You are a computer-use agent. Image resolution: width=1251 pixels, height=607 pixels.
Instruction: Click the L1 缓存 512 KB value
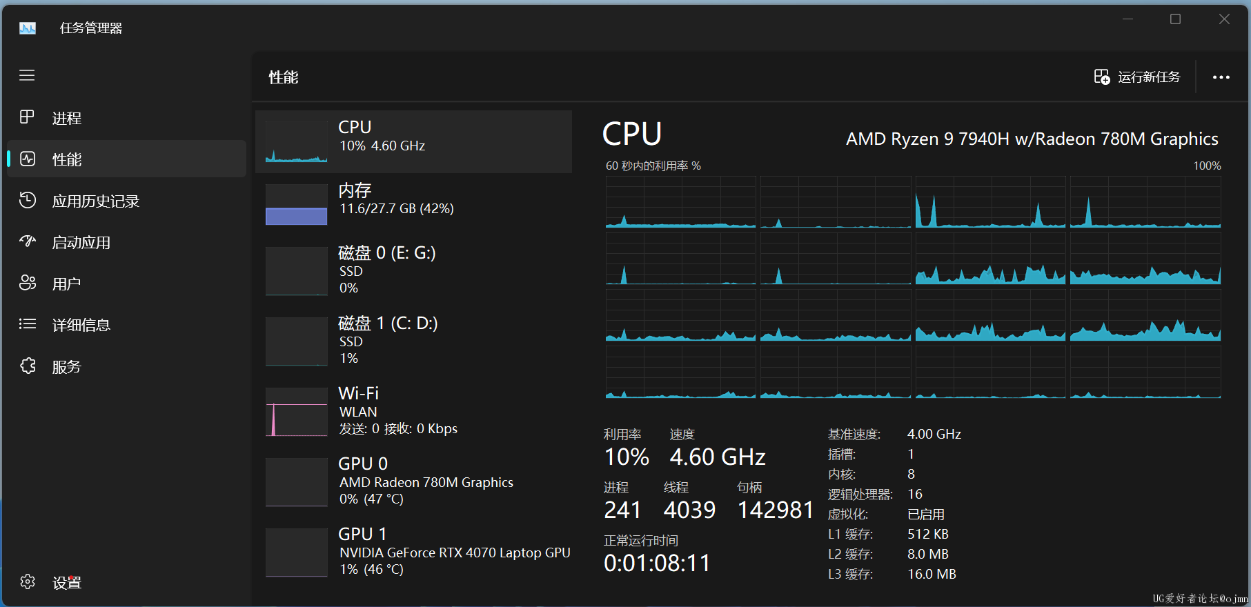pyautogui.click(x=928, y=534)
